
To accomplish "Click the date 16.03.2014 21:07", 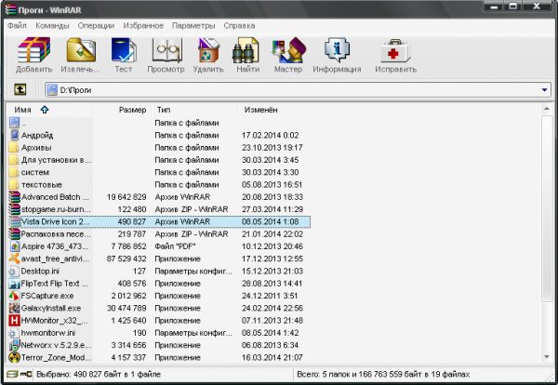I will (272, 357).
